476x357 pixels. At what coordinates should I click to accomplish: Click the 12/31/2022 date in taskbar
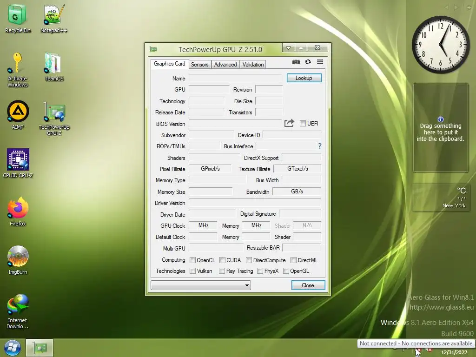point(454,352)
